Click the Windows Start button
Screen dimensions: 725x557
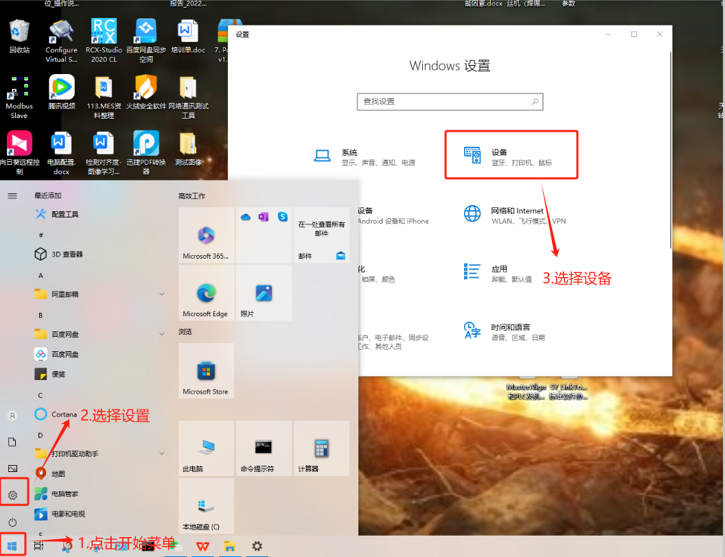(12, 545)
